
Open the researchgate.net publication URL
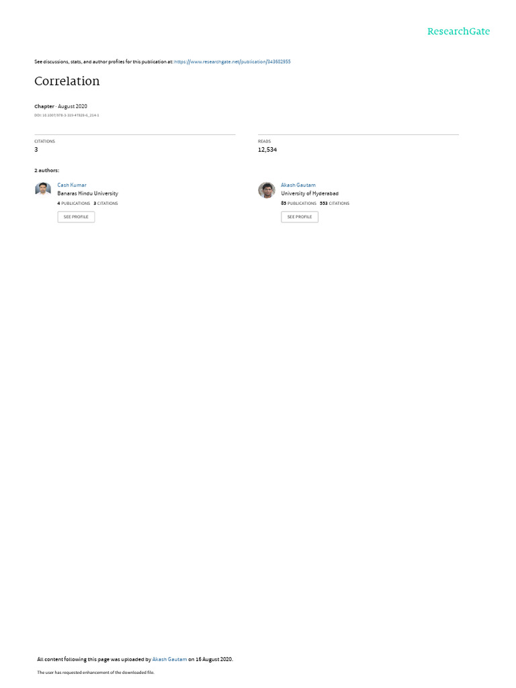[x=232, y=62]
